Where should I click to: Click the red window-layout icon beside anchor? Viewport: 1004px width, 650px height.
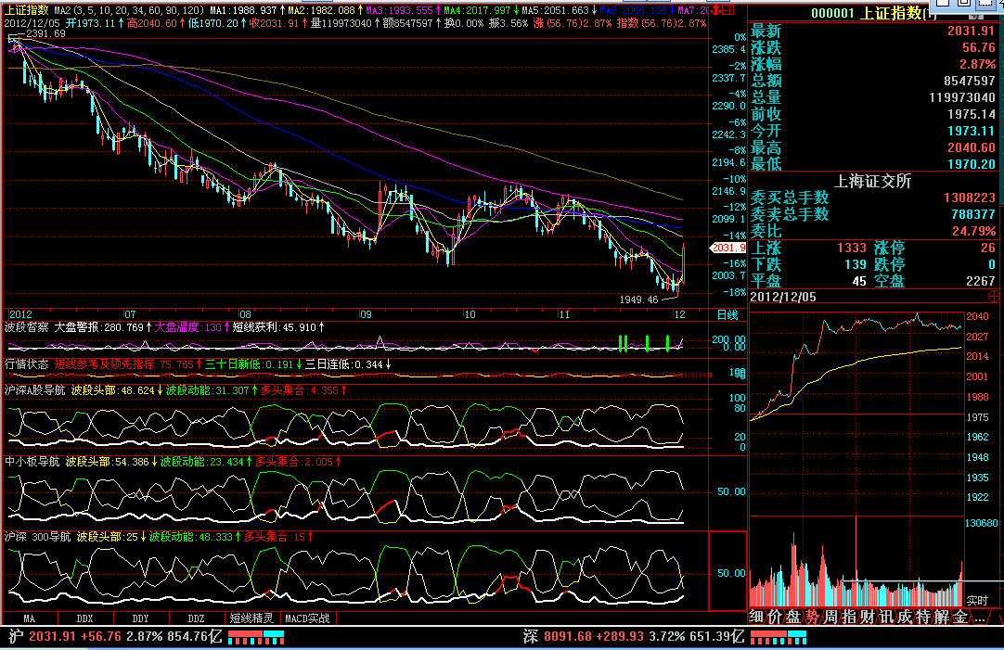(x=728, y=10)
